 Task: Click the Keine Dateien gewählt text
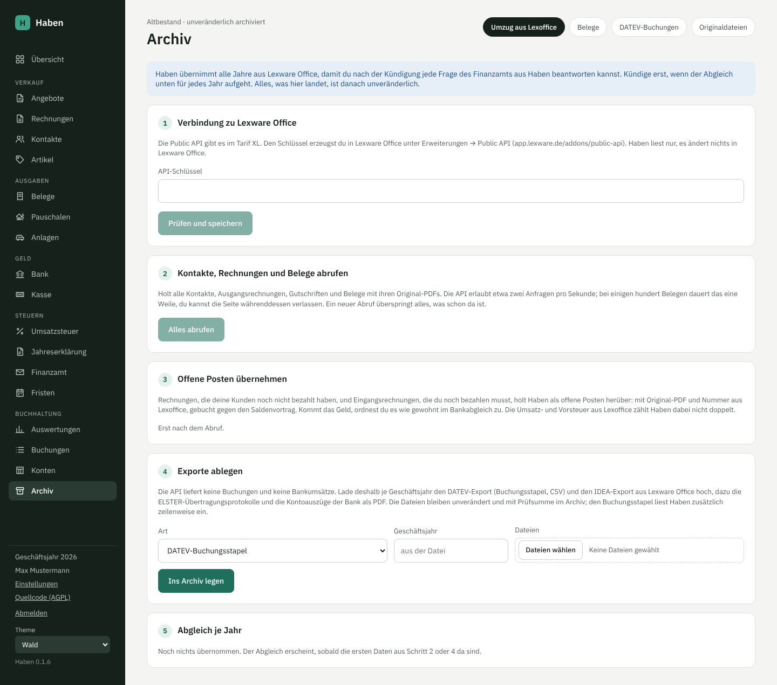coord(624,550)
